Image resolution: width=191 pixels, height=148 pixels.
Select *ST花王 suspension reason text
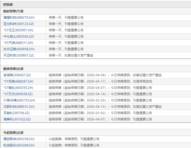point(66,30)
